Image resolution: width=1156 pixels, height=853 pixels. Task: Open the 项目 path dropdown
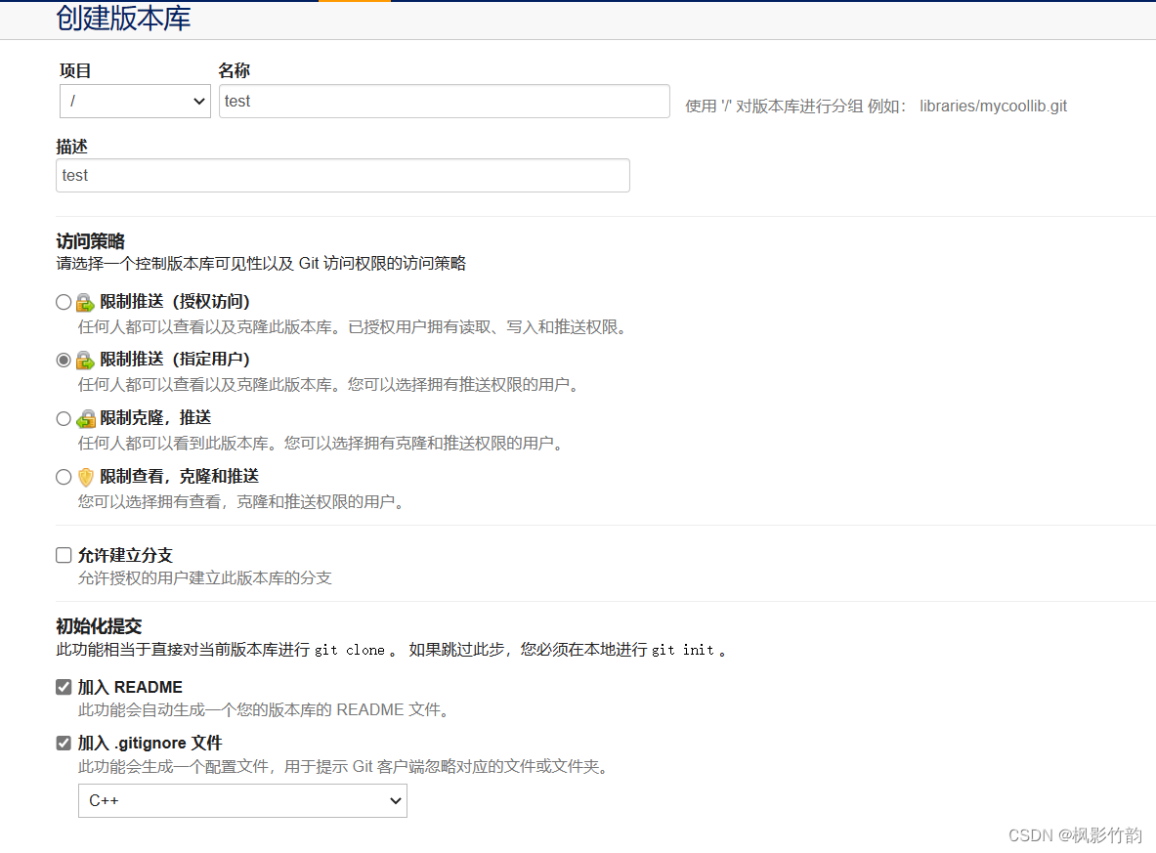(x=134, y=101)
